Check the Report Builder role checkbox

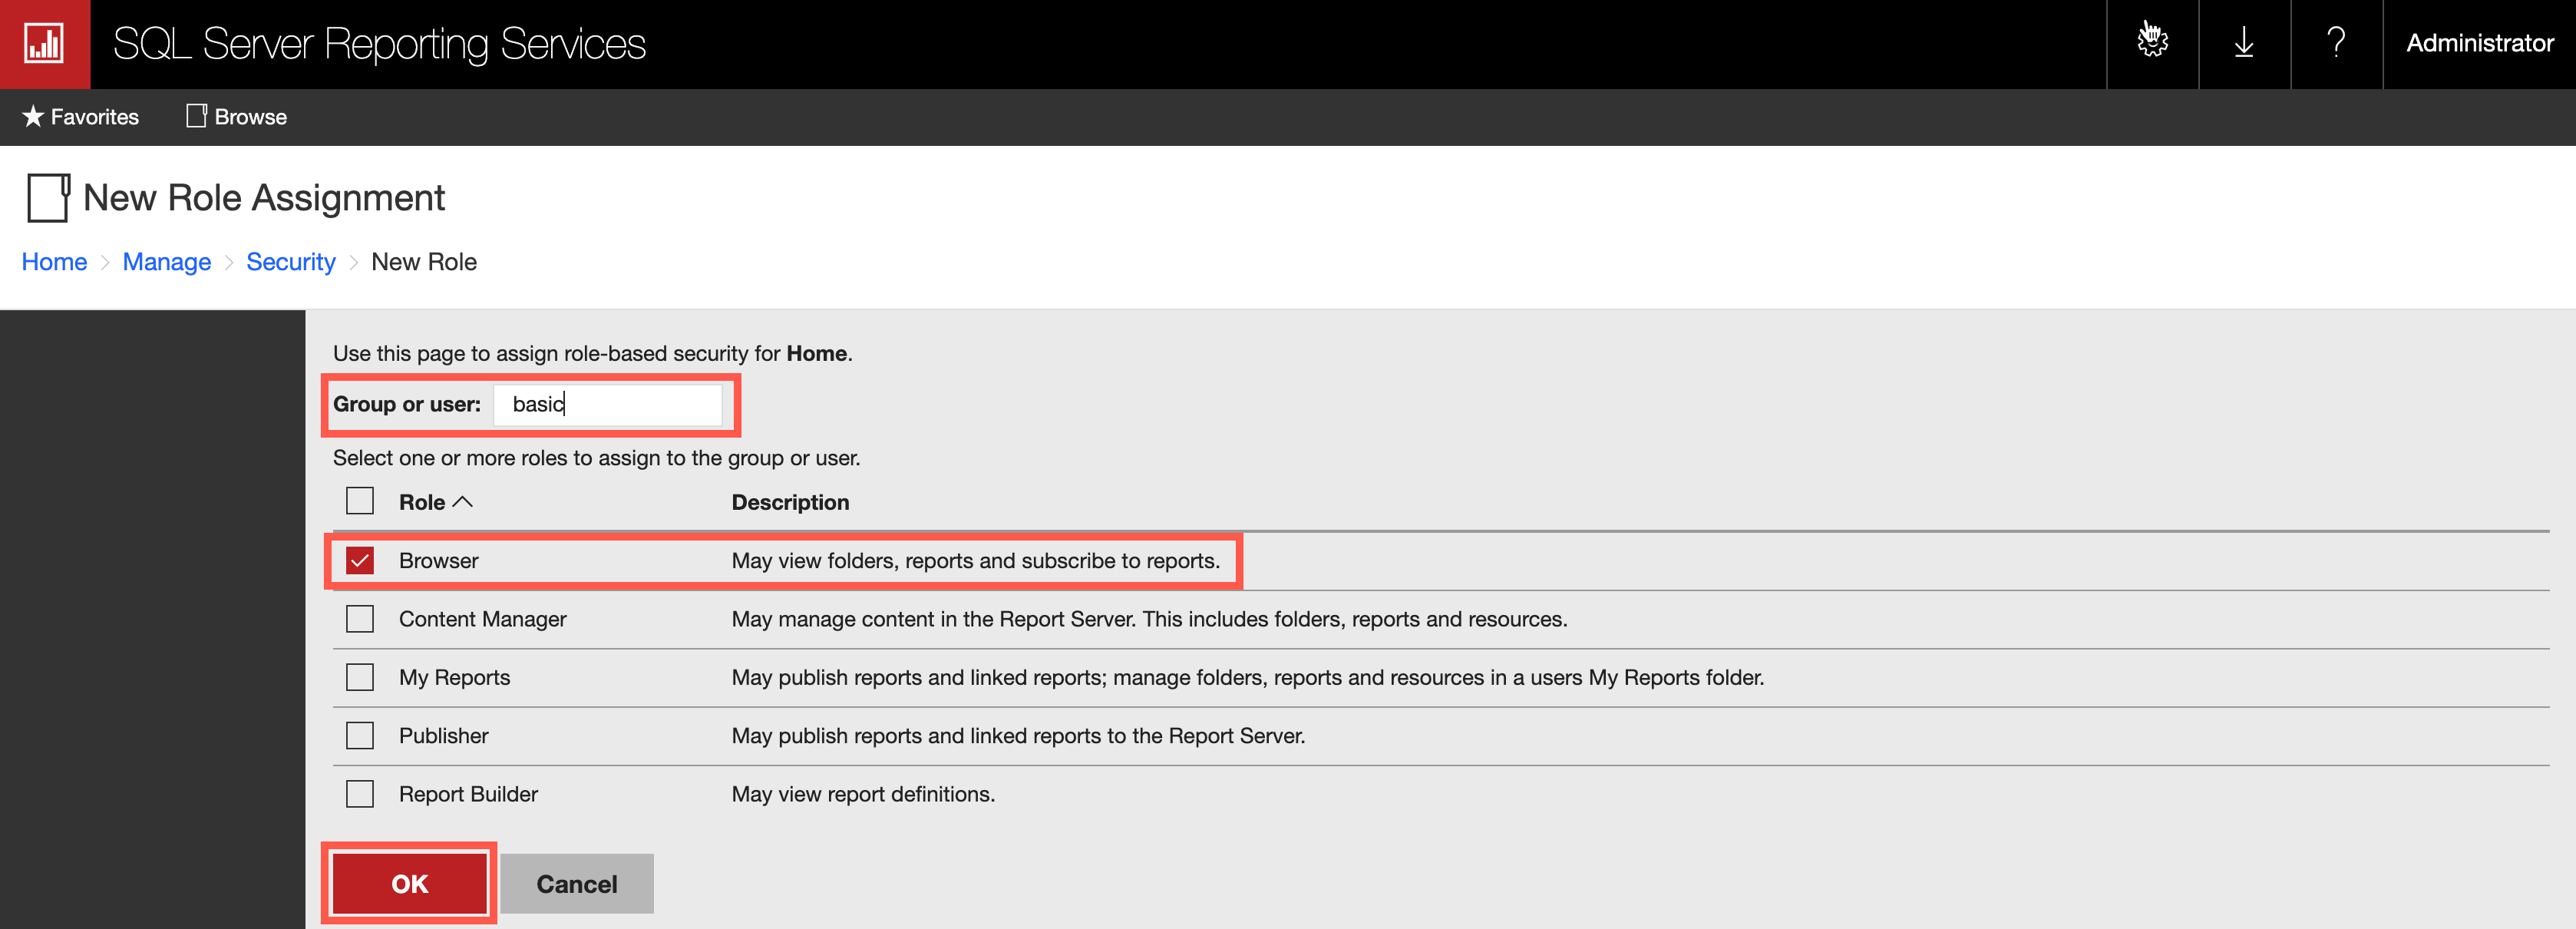(360, 794)
